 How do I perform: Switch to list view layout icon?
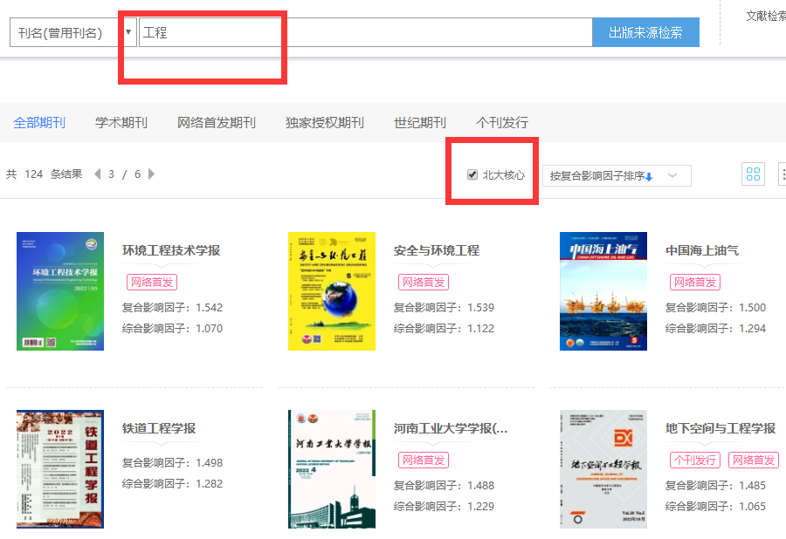782,174
